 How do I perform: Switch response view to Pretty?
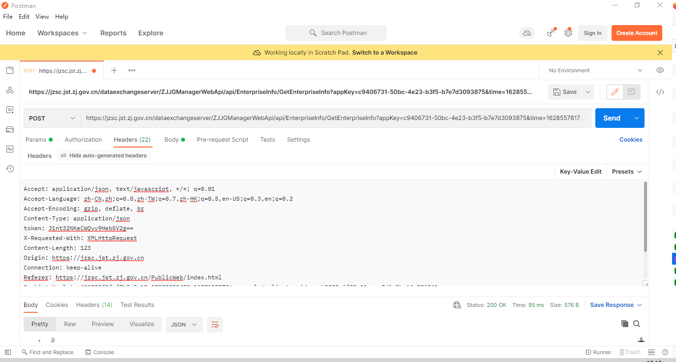(40, 324)
